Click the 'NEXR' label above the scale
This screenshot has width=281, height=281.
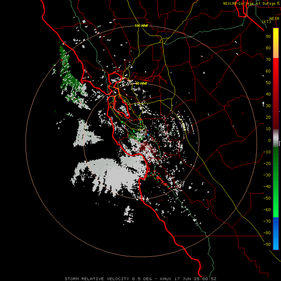click(274, 19)
